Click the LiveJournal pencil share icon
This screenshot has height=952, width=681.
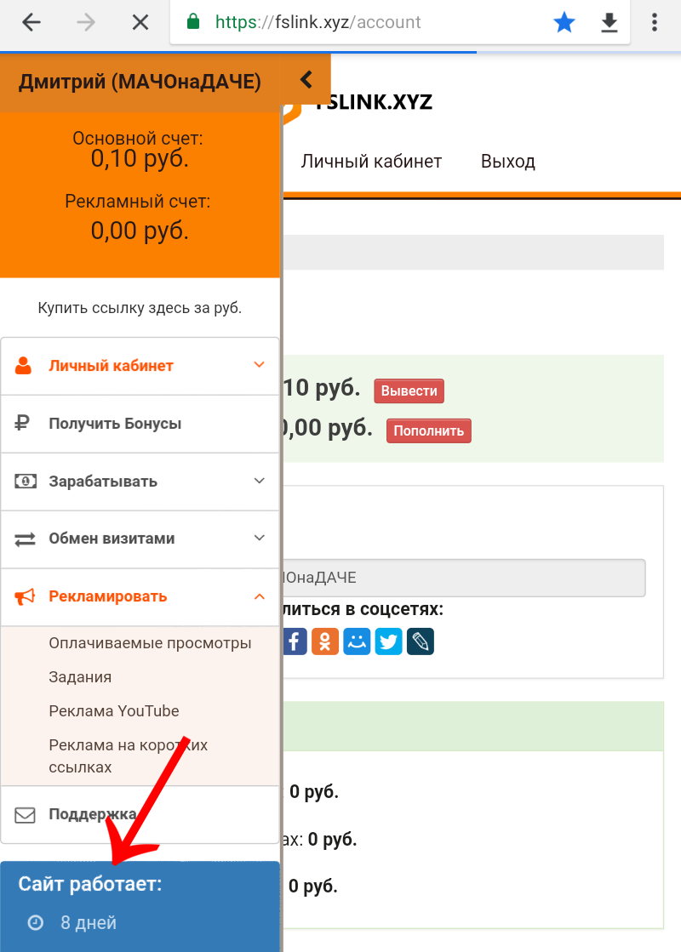421,641
